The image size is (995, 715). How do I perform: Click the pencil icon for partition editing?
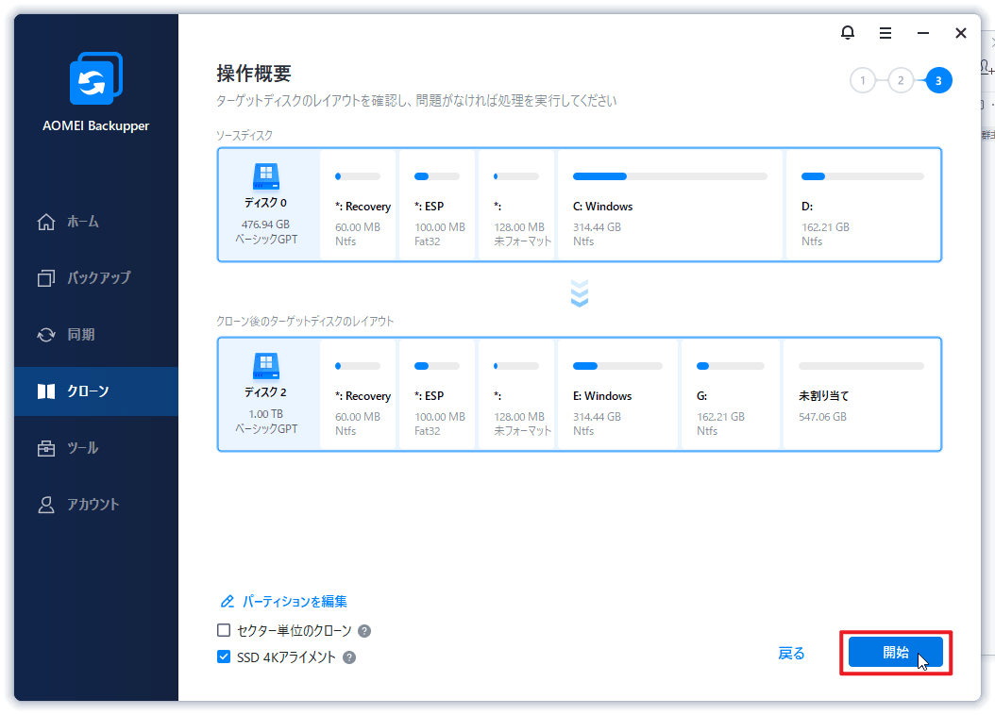pos(227,602)
